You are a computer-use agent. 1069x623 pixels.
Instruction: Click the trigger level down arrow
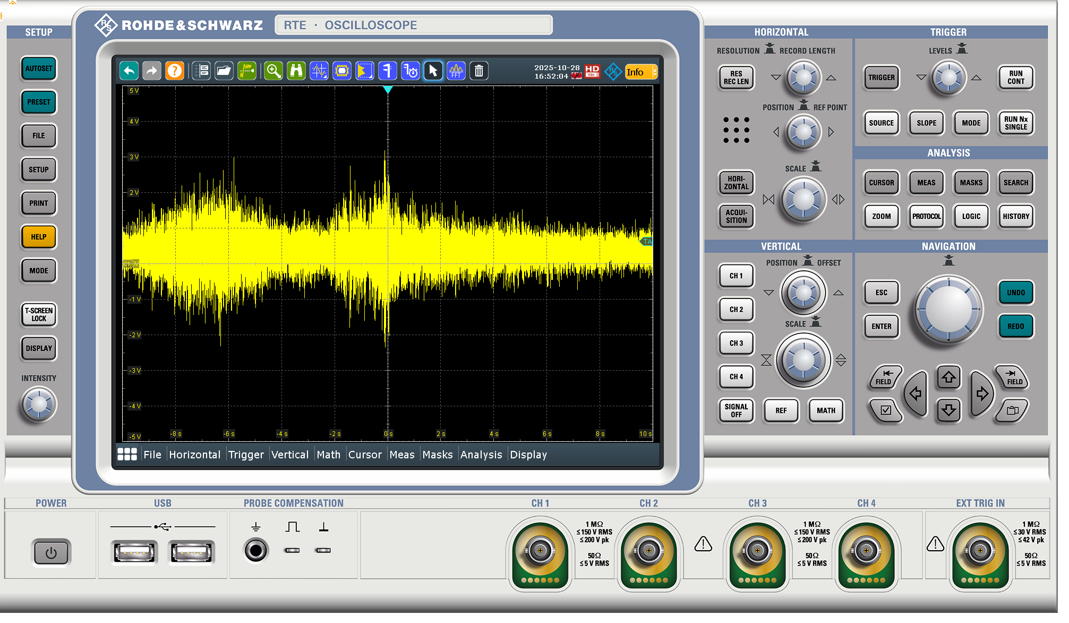(x=921, y=78)
